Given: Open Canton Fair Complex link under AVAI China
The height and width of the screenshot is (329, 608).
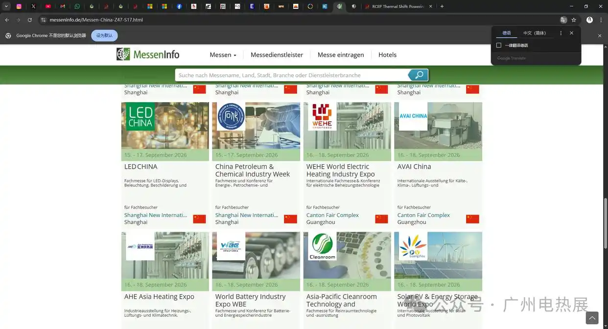Looking at the screenshot, I should tap(423, 215).
